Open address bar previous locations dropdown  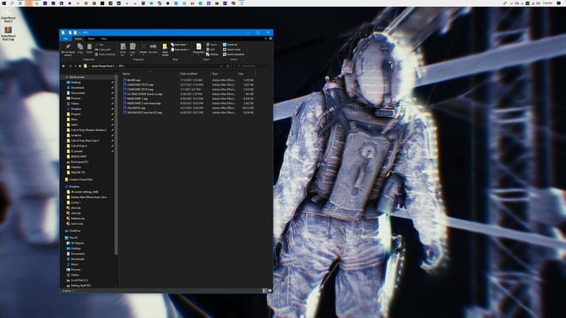tap(221, 66)
